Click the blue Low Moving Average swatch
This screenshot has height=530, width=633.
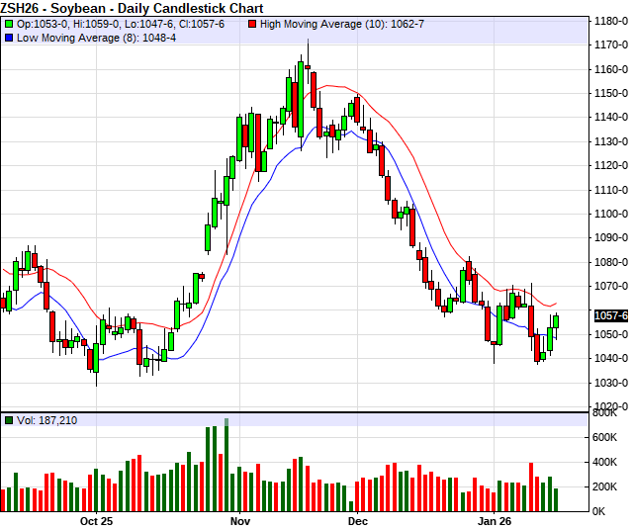[9, 38]
